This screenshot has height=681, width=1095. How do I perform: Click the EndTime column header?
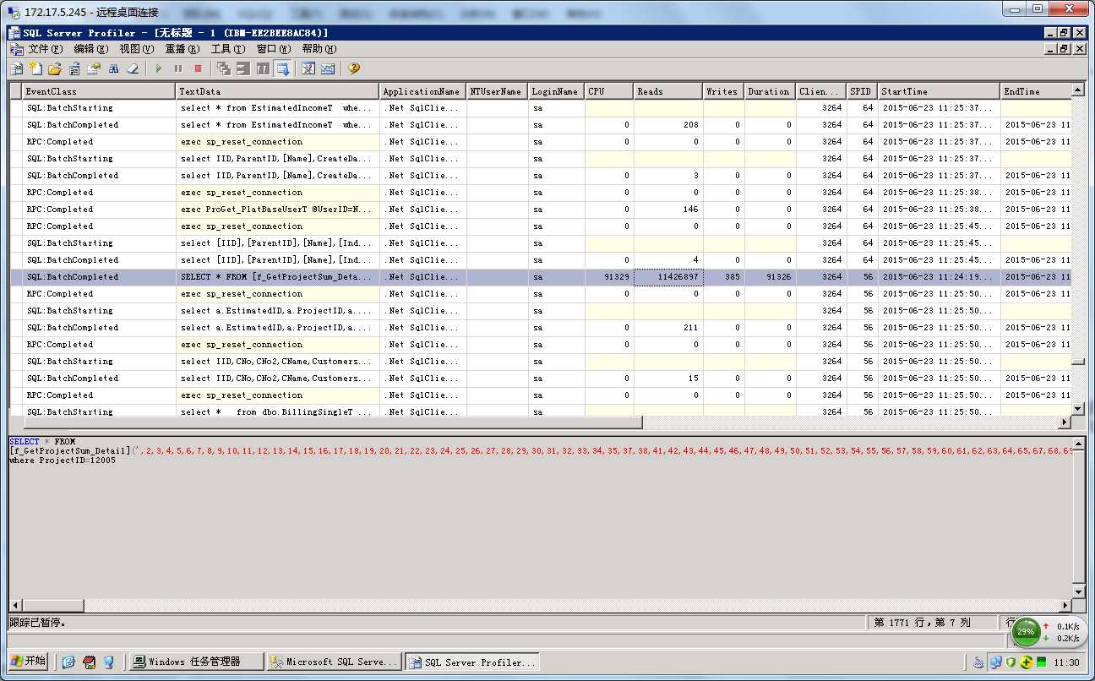click(1035, 91)
